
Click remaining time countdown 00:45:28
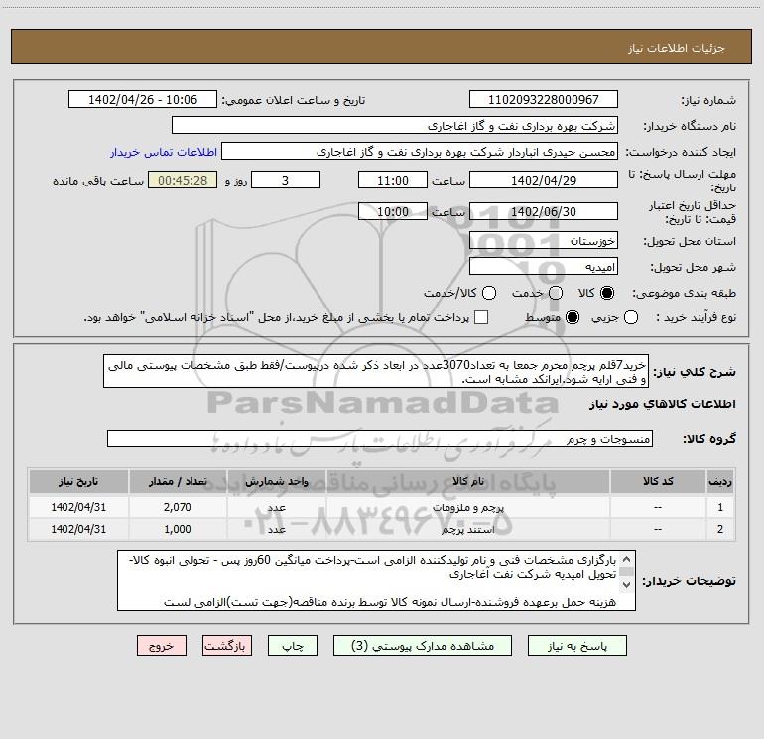[183, 180]
